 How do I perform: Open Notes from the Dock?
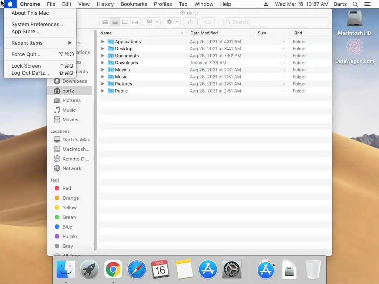184,269
